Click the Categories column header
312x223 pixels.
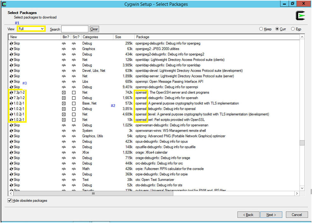tap(97, 37)
